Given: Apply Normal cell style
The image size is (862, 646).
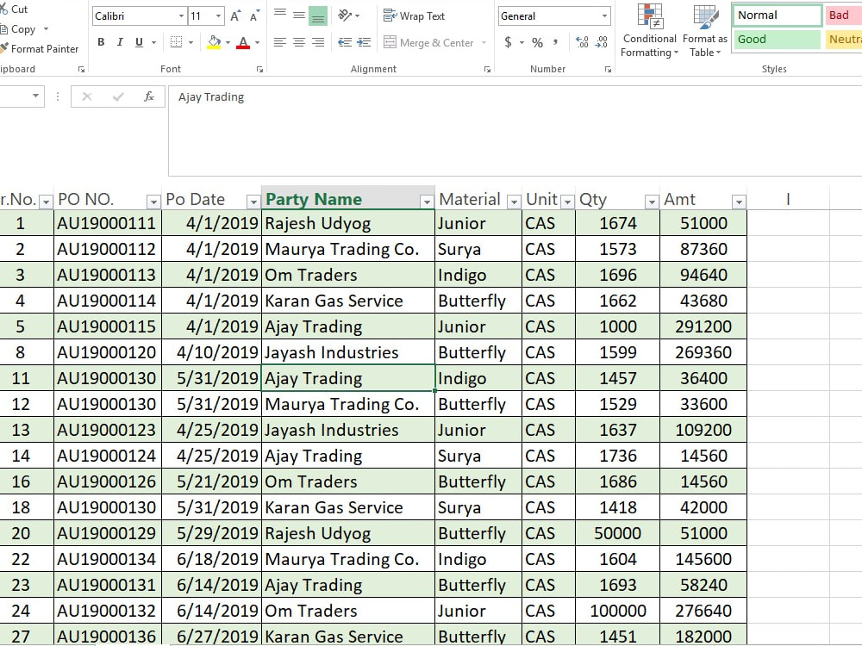Looking at the screenshot, I should (x=778, y=16).
